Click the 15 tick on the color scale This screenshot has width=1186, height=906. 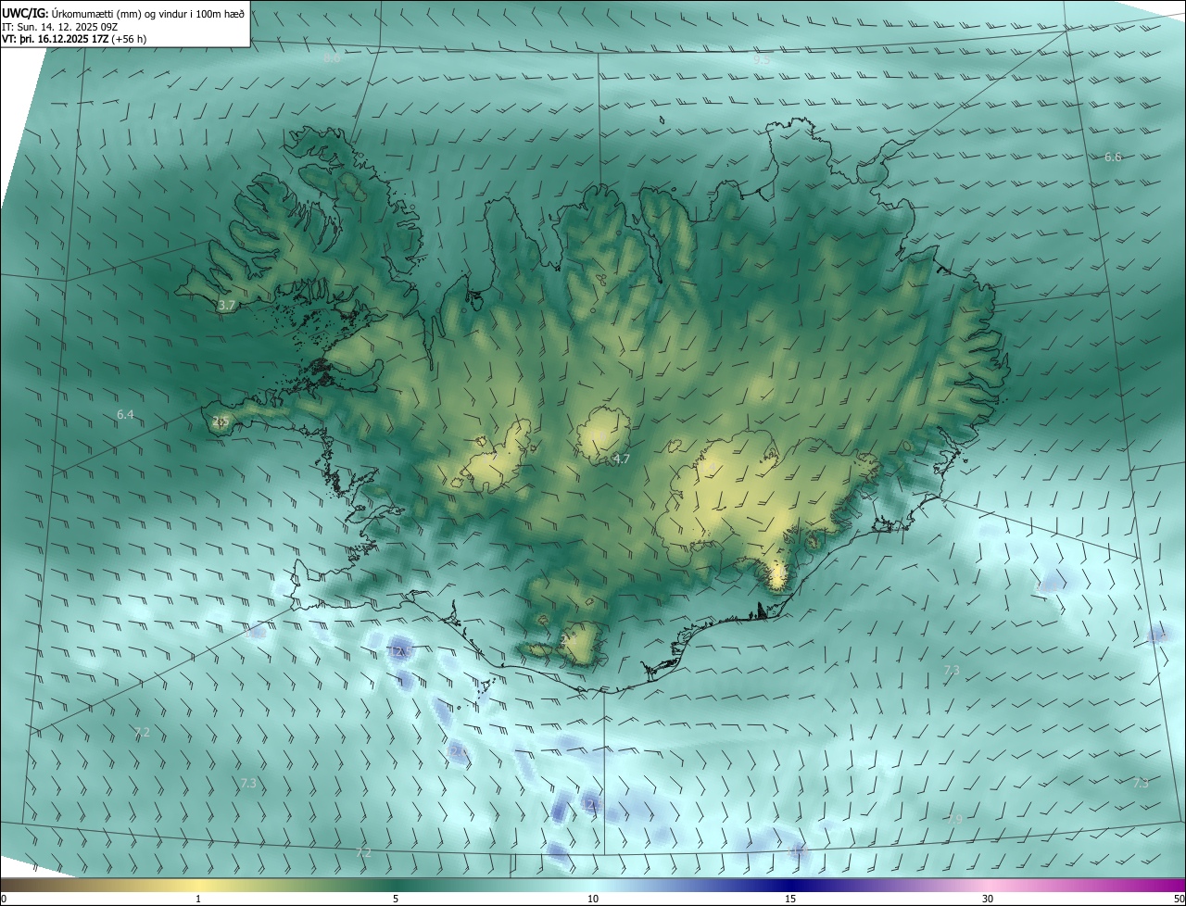(790, 899)
